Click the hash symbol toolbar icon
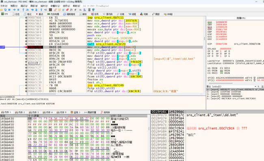The width and height of the screenshot is (264, 161). point(76,10)
